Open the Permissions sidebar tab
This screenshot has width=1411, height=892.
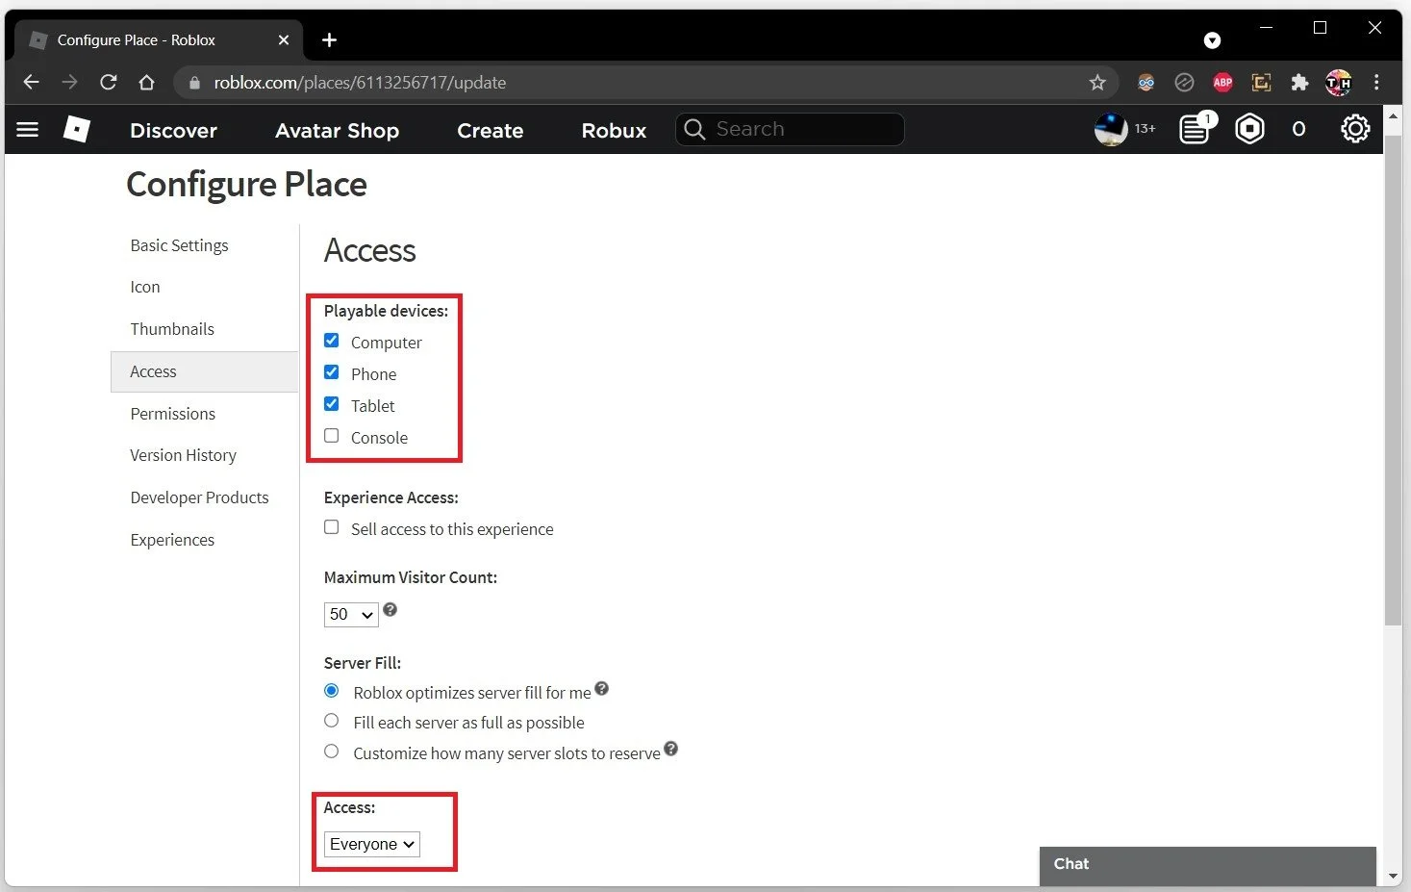pos(172,414)
